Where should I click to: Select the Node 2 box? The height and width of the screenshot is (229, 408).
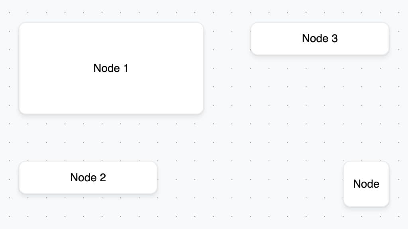pyautogui.click(x=88, y=178)
